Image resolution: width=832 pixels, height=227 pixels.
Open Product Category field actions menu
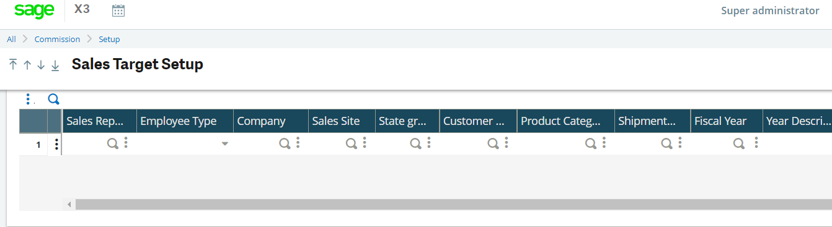tap(604, 143)
